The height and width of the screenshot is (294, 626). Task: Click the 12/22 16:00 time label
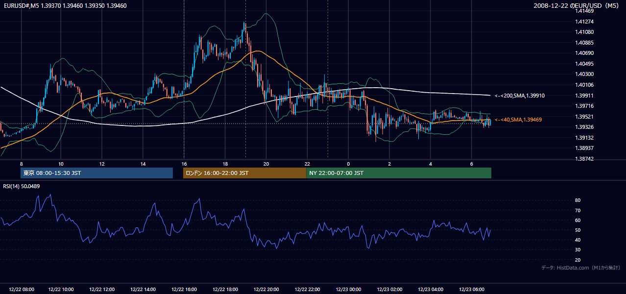tap(184, 290)
